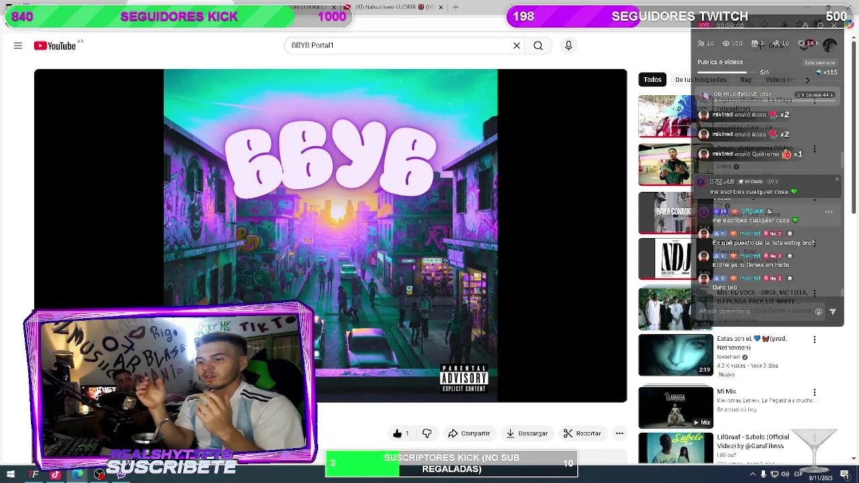Expand the system tray hidden icons chevron
Viewport: 859px width, 483px height.
[752, 474]
